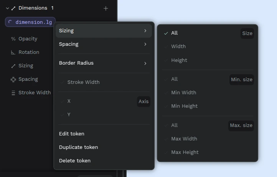Expand the Spacing submenu
This screenshot has height=177, width=277.
(104, 44)
